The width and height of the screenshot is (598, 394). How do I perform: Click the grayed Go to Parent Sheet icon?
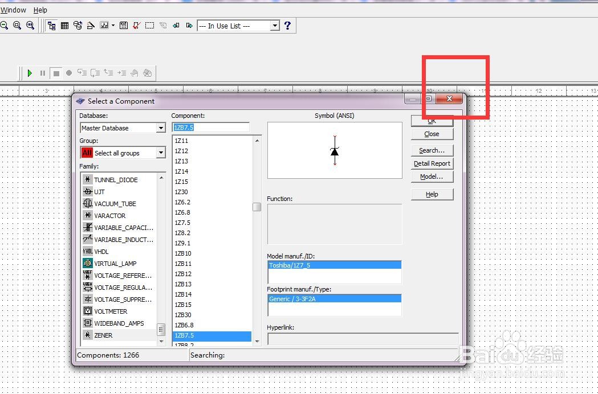tap(163, 26)
